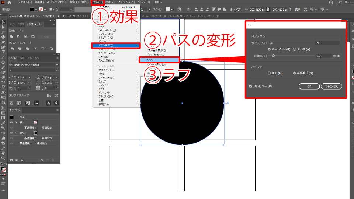The height and width of the screenshot is (199, 354).
Task: Expand the 線 attribute in Appearance panel
Action: 16,122
